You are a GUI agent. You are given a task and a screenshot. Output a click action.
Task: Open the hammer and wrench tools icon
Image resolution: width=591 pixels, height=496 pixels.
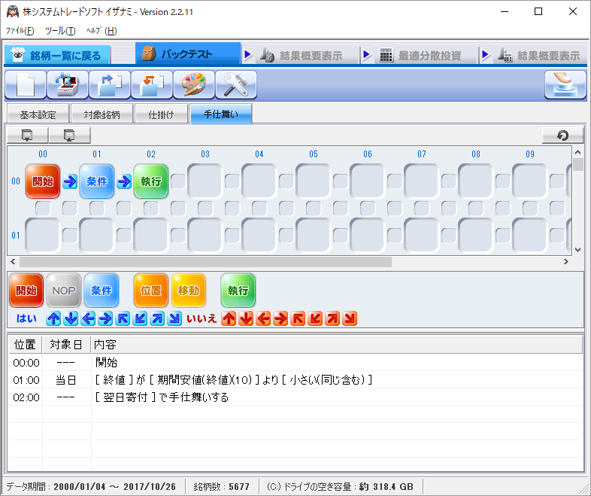[236, 85]
